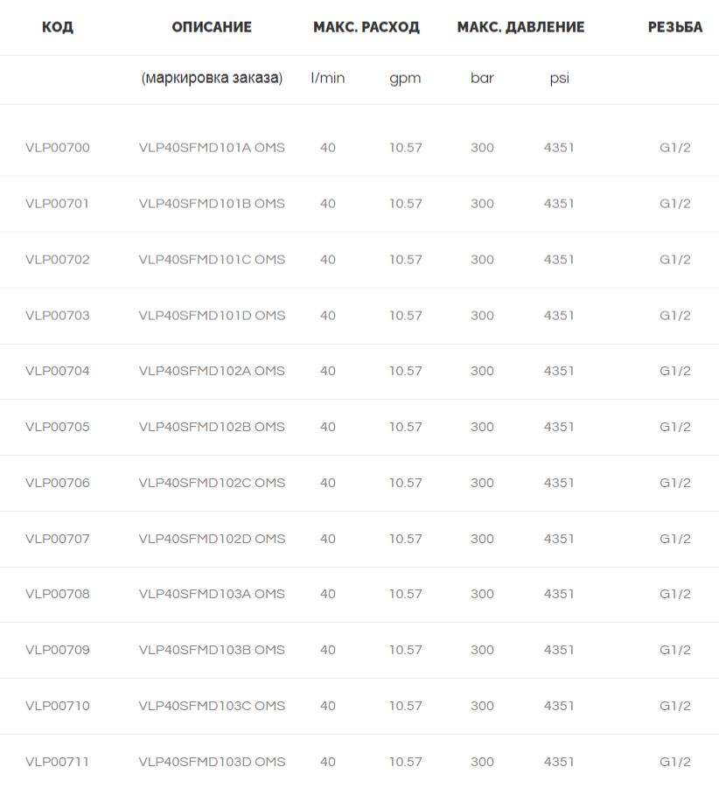Select product code VLP00703

tap(57, 316)
